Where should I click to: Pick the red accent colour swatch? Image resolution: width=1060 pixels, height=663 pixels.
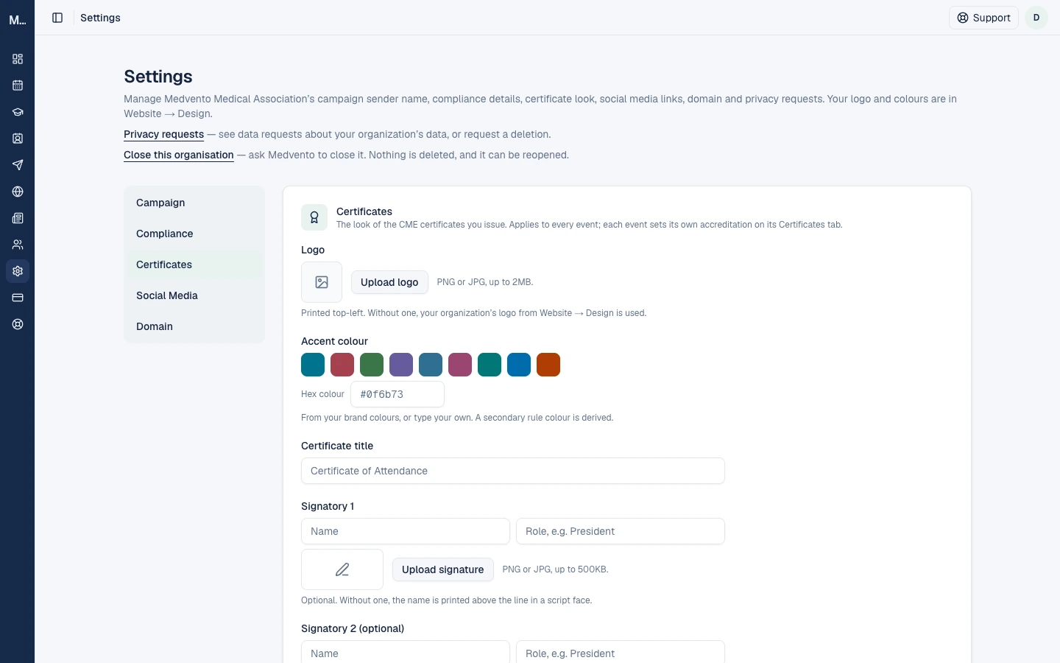coord(342,365)
